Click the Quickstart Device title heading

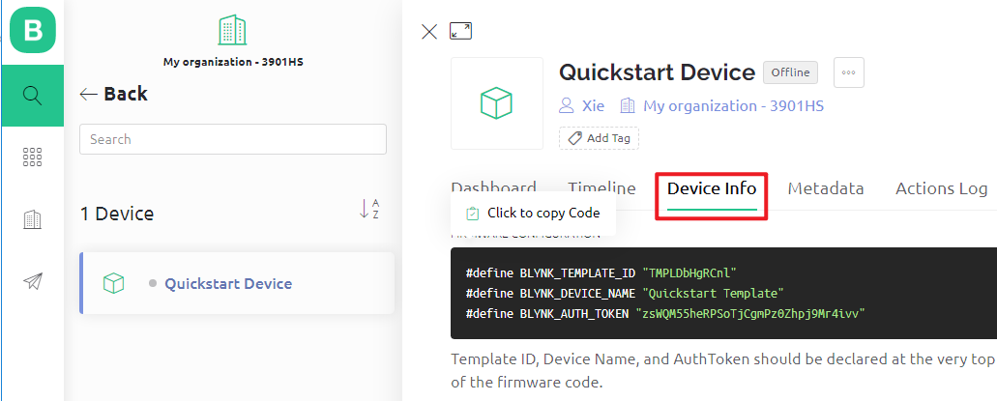coord(657,72)
